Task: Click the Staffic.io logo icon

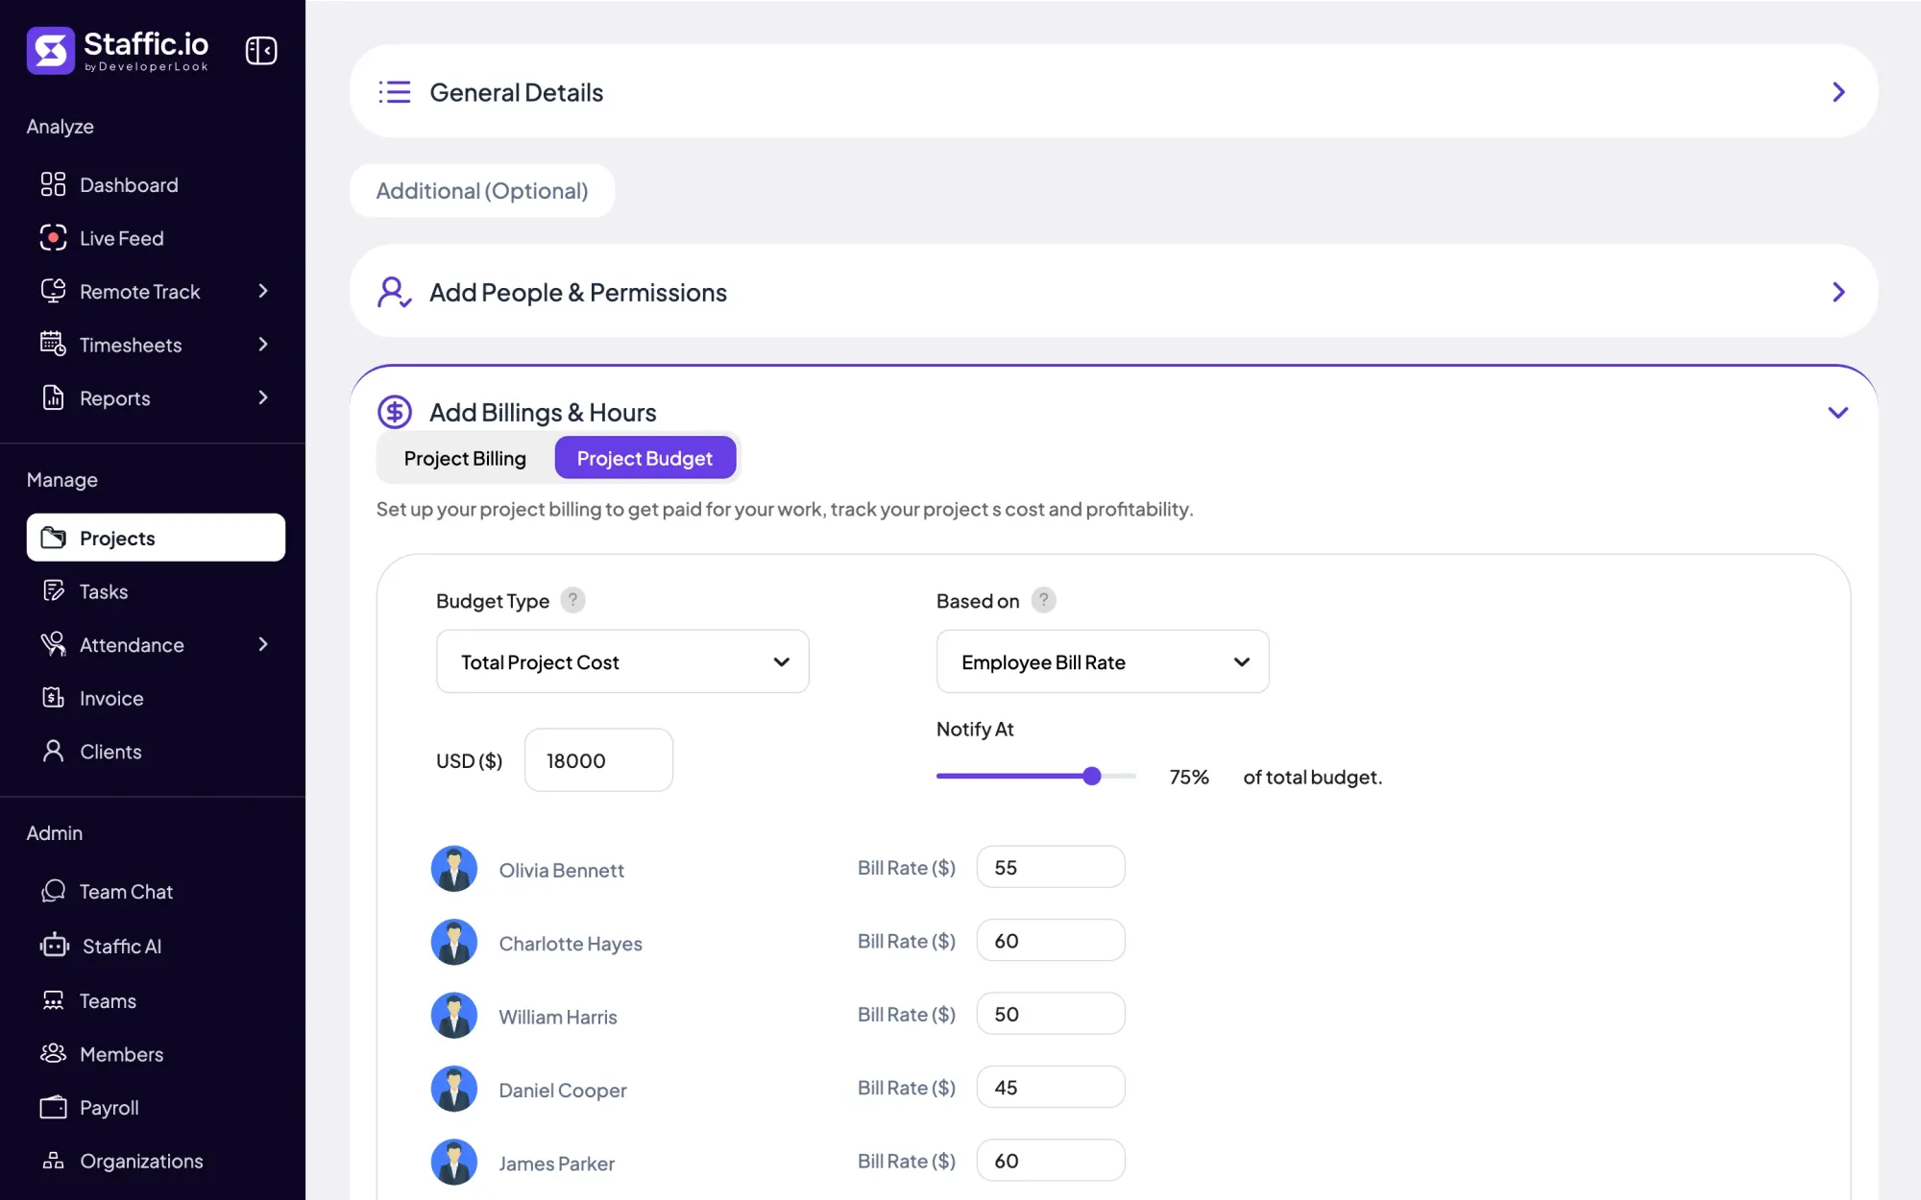Action: point(51,50)
